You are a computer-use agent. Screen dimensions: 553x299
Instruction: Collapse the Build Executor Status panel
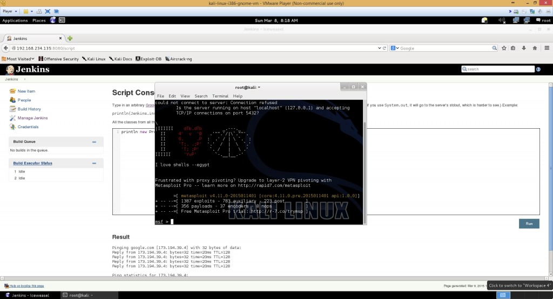pos(94,163)
